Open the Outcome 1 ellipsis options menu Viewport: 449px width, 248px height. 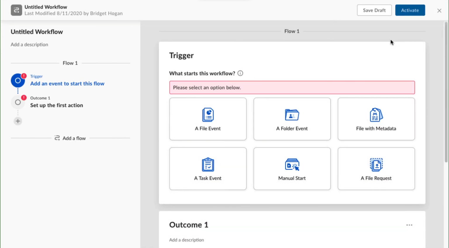coord(409,225)
